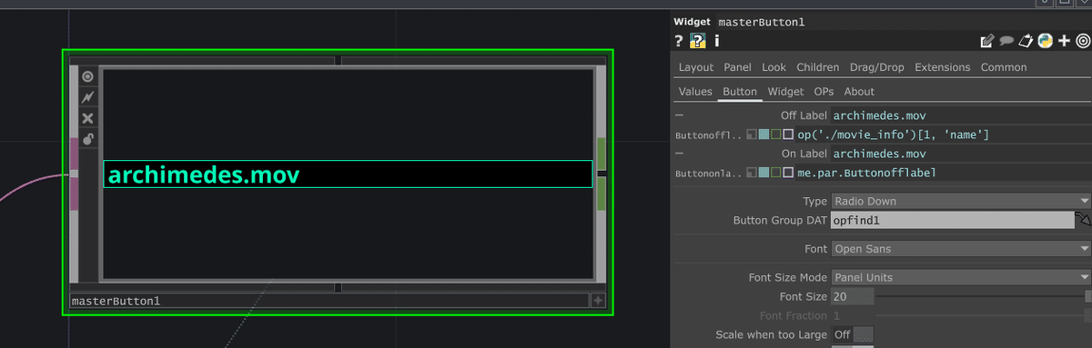Open the OPs sub-tab
The width and height of the screenshot is (1092, 348).
(x=824, y=92)
